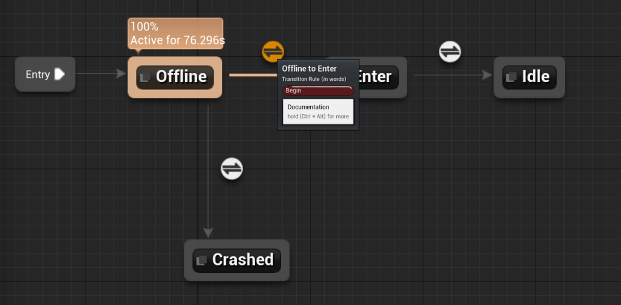Screen dimensions: 621x305
Task: Click the Entry node's output arrow pin
Action: [59, 74]
